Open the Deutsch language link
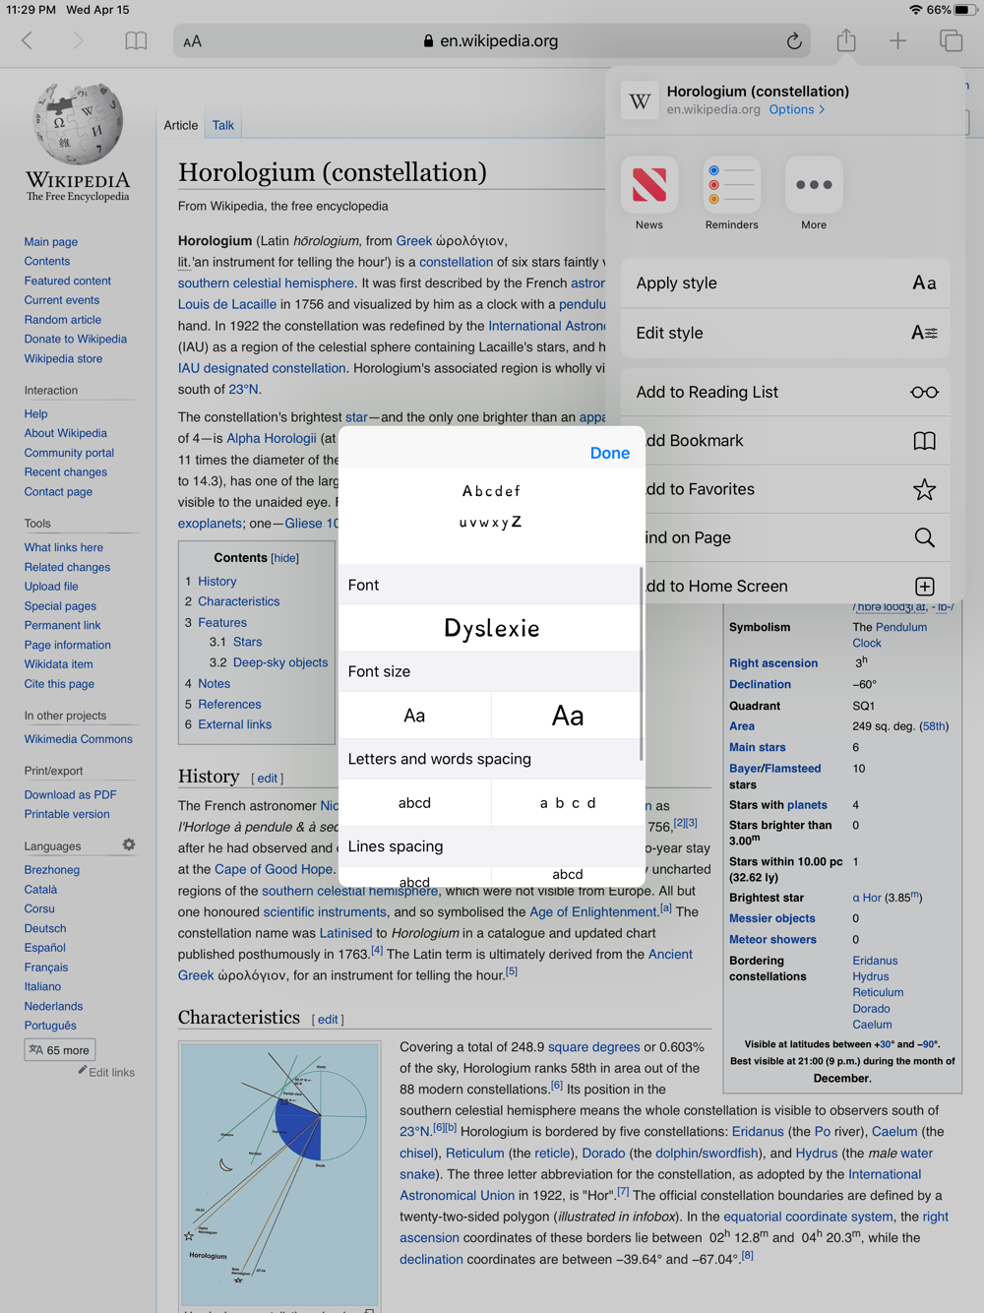Image resolution: width=984 pixels, height=1313 pixels. 45,929
